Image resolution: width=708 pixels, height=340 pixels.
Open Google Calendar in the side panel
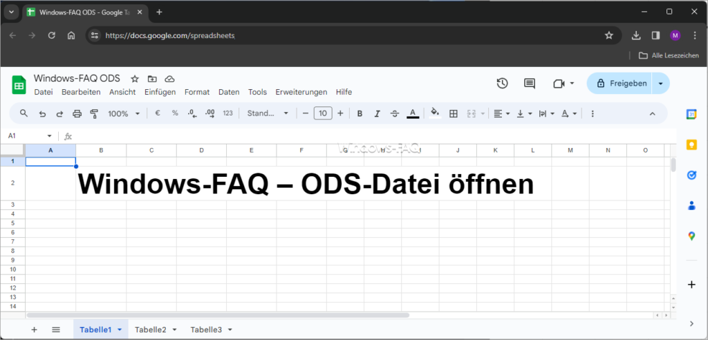(691, 115)
